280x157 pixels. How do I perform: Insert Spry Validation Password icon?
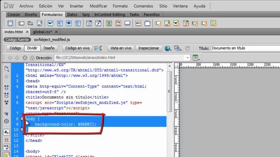point(195,23)
